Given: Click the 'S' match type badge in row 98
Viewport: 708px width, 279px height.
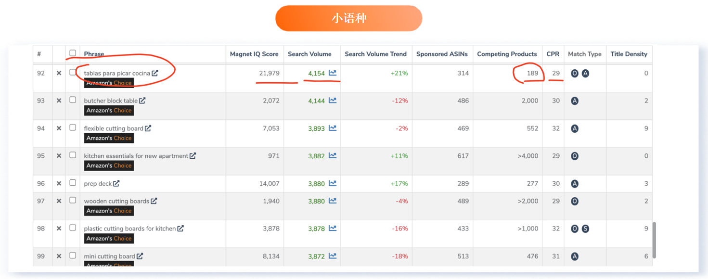Looking at the screenshot, I should [x=585, y=229].
